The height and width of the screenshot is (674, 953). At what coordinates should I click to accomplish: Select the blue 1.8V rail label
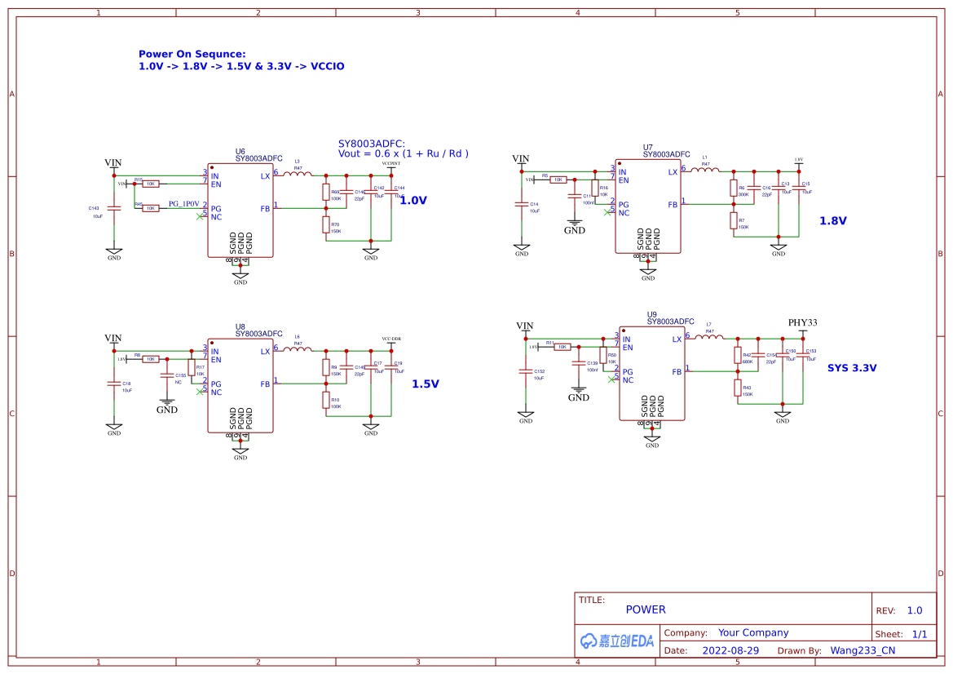click(832, 221)
